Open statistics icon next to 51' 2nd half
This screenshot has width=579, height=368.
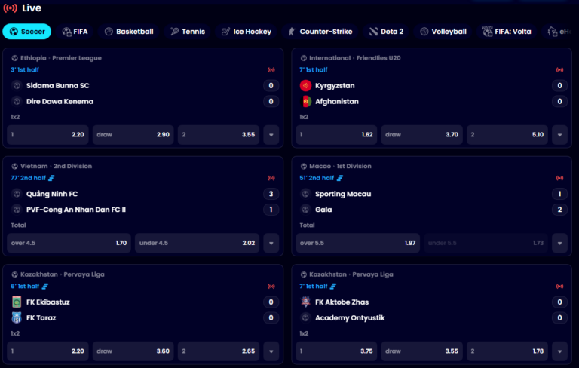point(340,178)
